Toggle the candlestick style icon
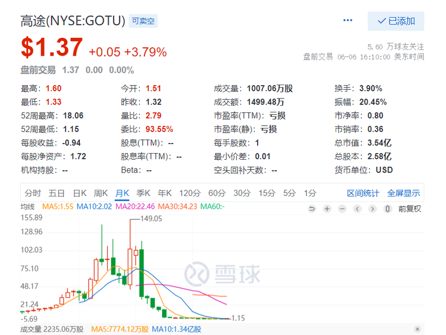The image size is (446, 335). 387,209
